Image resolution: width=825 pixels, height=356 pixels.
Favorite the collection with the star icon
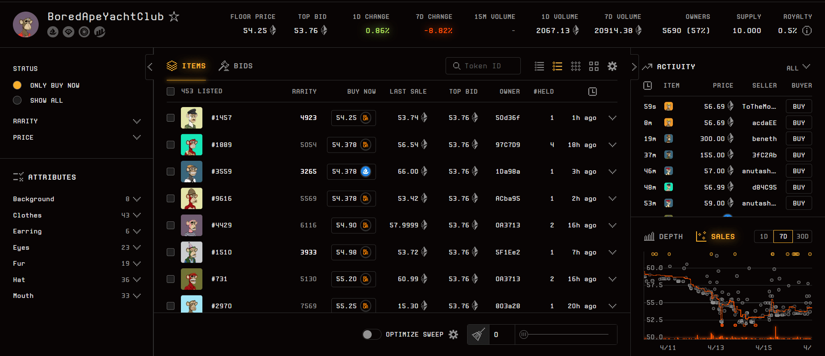[x=174, y=17]
